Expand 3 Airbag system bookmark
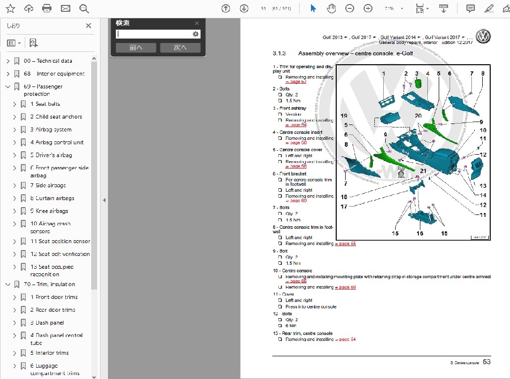Screen dimensions: 510x379 pos(15,130)
